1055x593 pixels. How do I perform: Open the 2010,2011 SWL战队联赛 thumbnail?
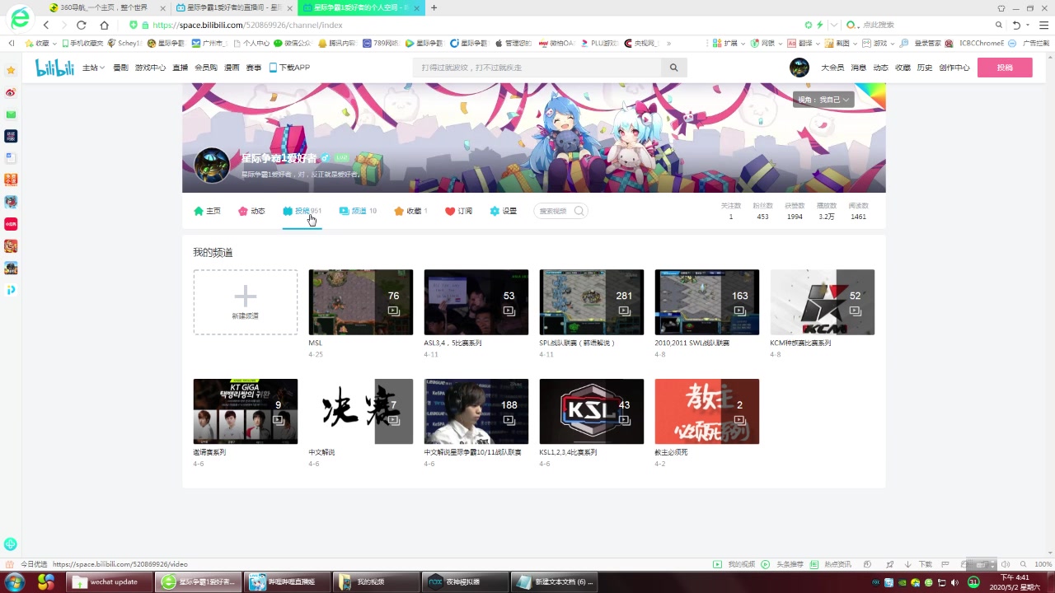click(x=707, y=302)
